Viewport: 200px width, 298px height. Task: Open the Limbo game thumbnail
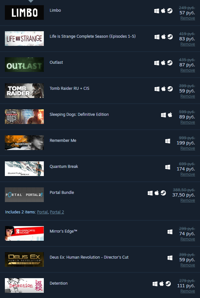[24, 13]
